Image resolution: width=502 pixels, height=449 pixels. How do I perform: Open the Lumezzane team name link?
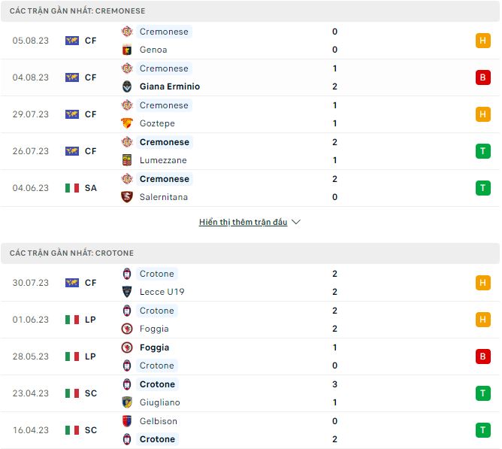[x=163, y=160]
